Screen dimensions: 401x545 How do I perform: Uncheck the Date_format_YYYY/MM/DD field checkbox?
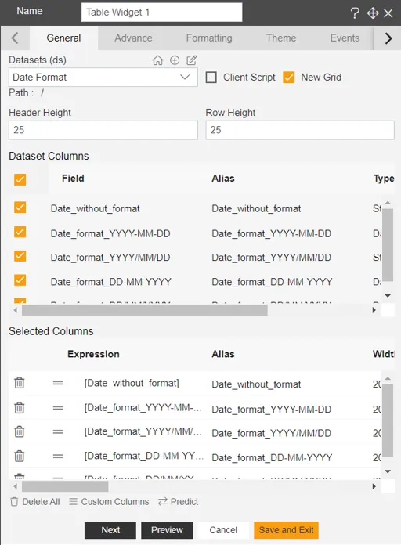point(20,256)
